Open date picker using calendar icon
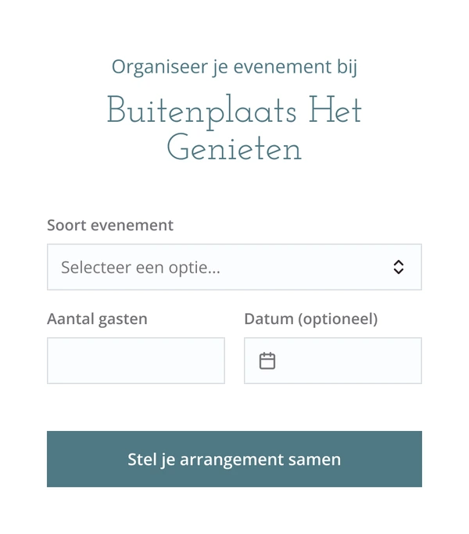This screenshot has height=534, width=469. (x=267, y=361)
